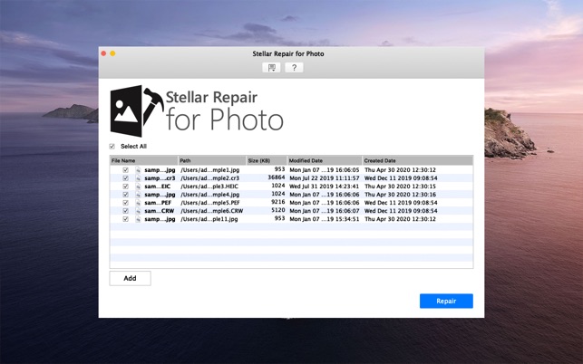Close the Stellar Repair window
The image size is (583, 364).
click(x=103, y=53)
